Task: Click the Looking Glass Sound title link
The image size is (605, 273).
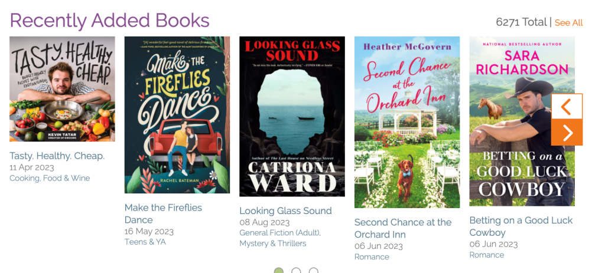Action: tap(285, 210)
